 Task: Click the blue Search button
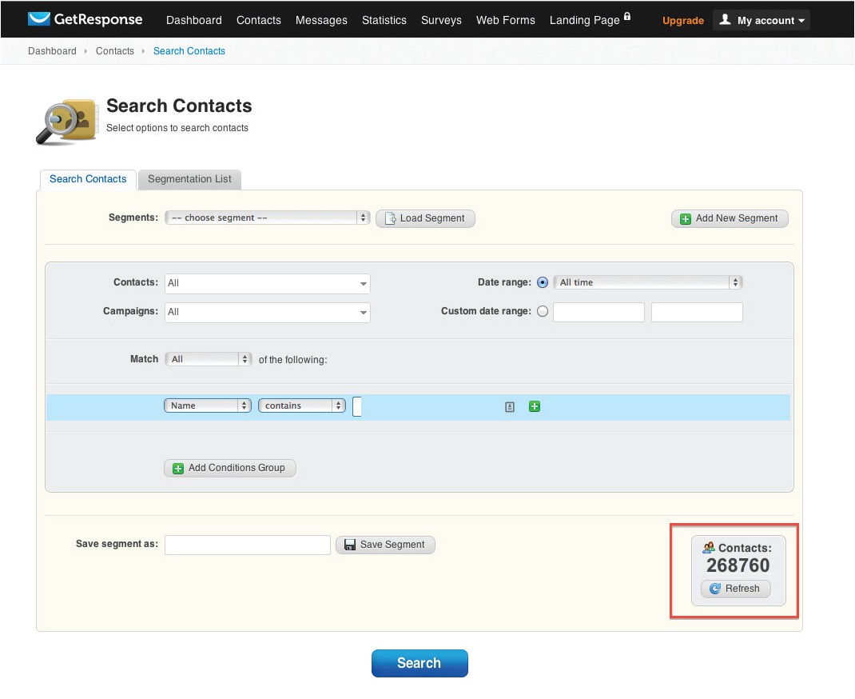coord(420,663)
